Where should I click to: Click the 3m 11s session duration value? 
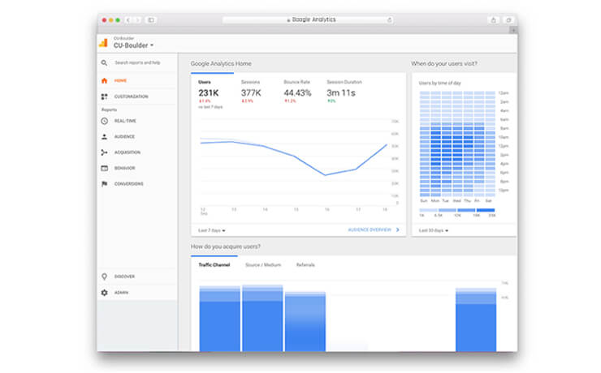point(341,93)
